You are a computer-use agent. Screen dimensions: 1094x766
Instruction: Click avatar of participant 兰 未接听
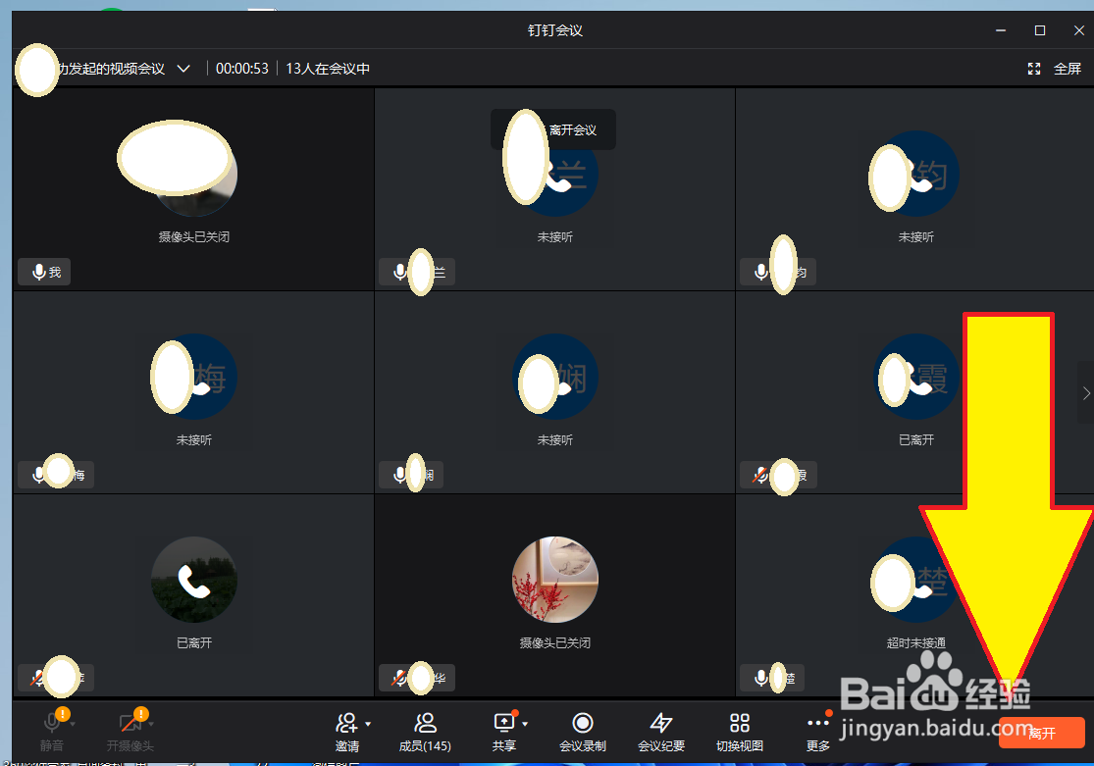point(555,174)
